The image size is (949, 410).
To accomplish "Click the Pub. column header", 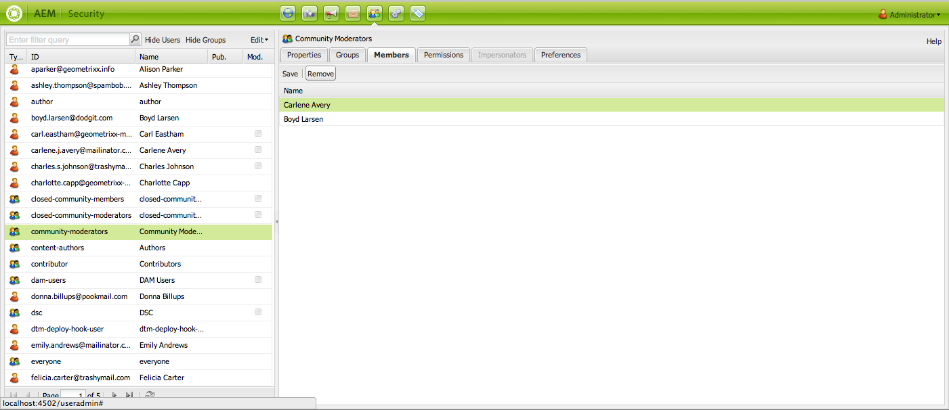I will (x=225, y=57).
